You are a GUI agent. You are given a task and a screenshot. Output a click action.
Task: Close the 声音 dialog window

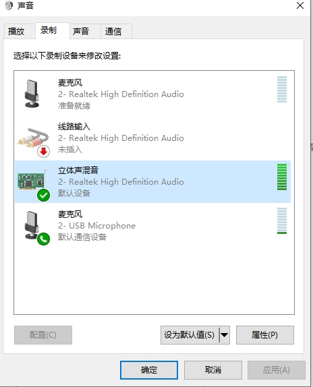point(300,5)
